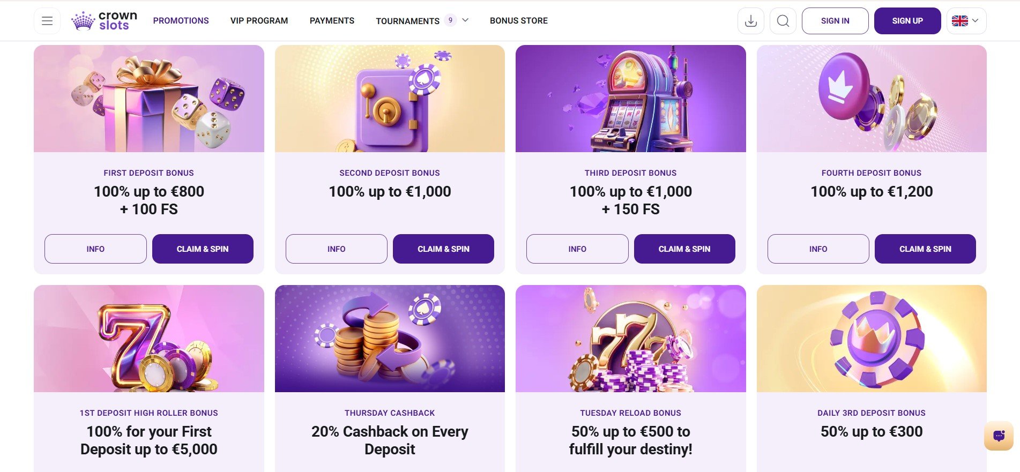
Task: Click the download app icon
Action: 751,21
